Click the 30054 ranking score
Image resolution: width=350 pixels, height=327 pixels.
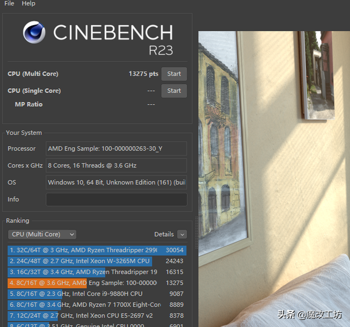click(174, 250)
